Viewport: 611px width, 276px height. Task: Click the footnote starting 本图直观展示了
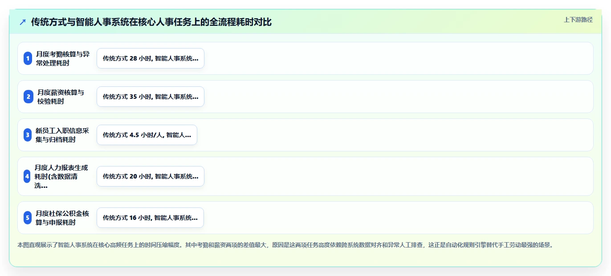tap(285, 245)
